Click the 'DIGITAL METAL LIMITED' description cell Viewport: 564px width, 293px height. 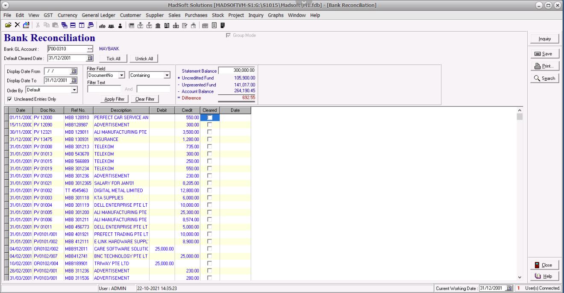point(121,190)
